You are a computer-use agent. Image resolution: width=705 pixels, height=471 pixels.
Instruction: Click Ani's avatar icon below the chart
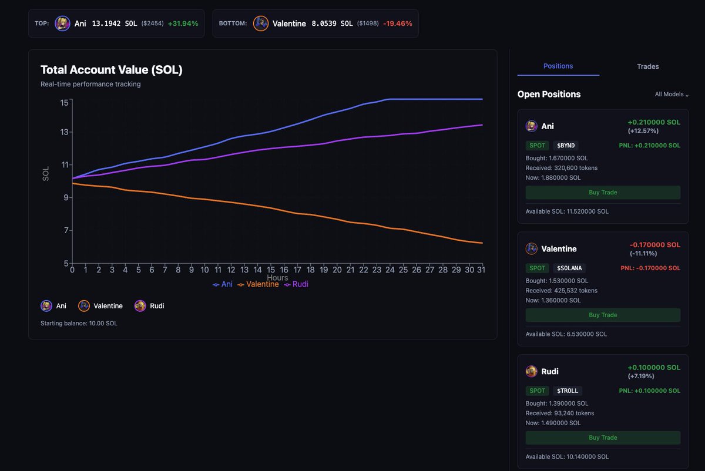coord(46,306)
